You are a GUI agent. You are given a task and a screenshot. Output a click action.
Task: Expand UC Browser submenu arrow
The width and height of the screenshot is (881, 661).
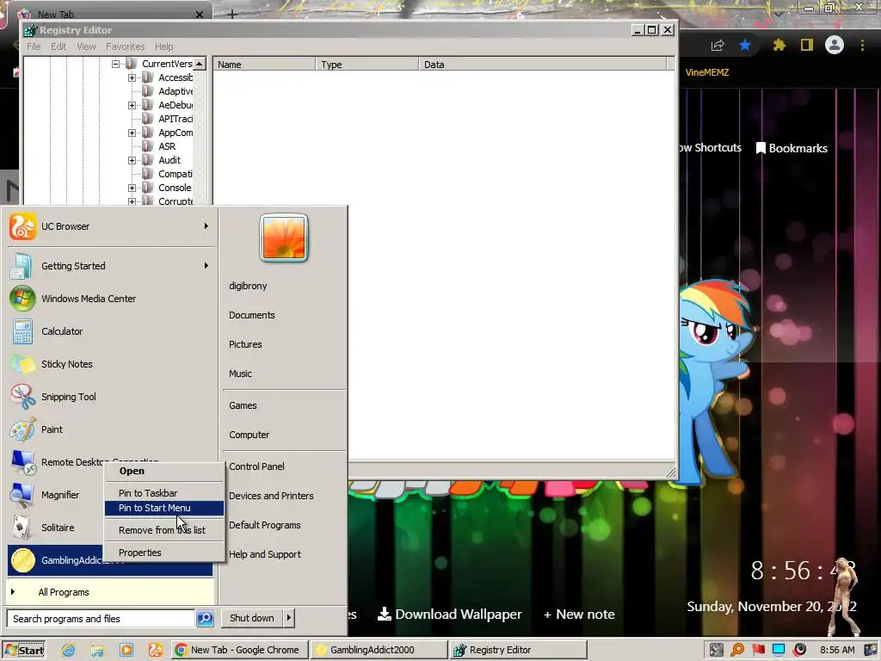[x=206, y=226]
